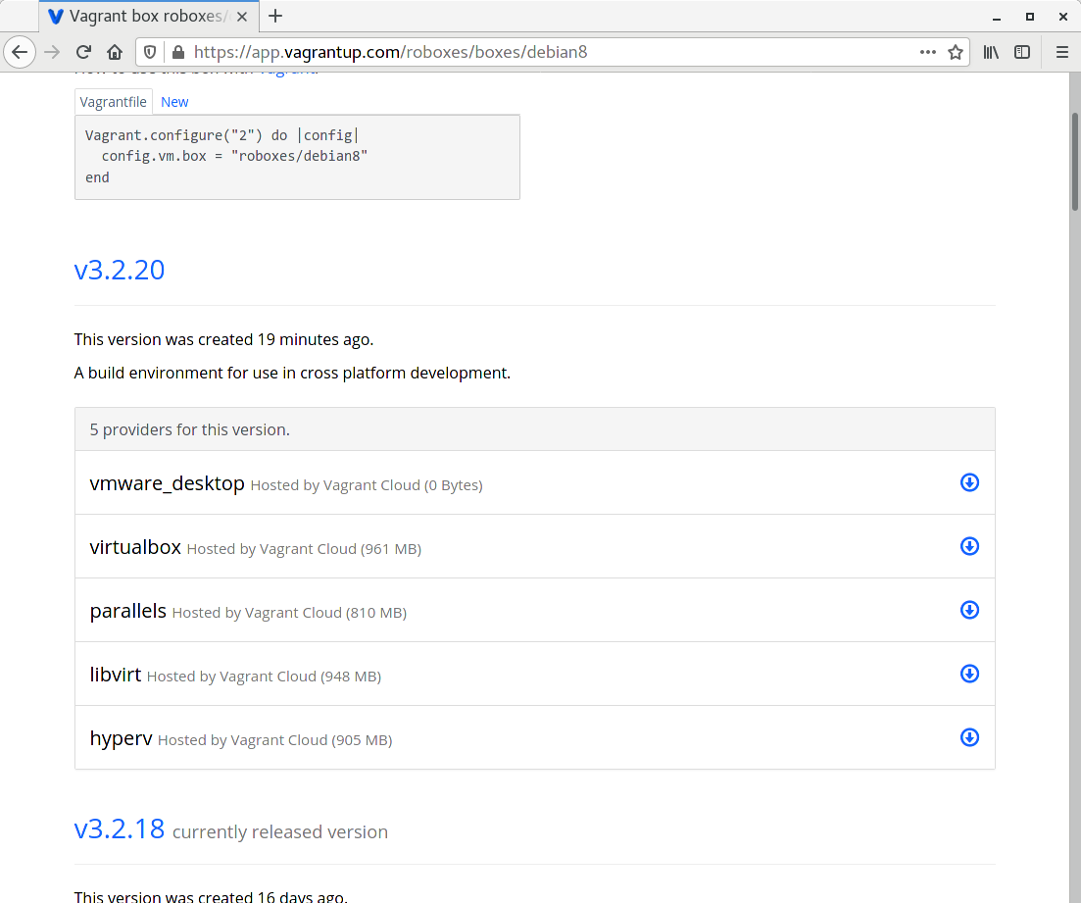
Task: Click the URL address bar
Action: 552,52
